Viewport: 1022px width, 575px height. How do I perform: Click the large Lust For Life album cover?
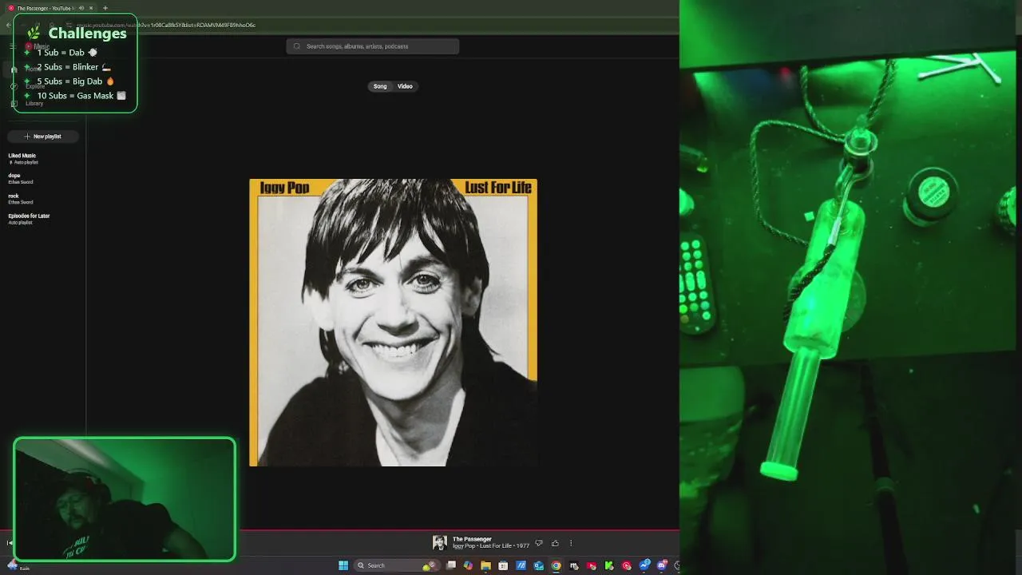click(x=393, y=322)
